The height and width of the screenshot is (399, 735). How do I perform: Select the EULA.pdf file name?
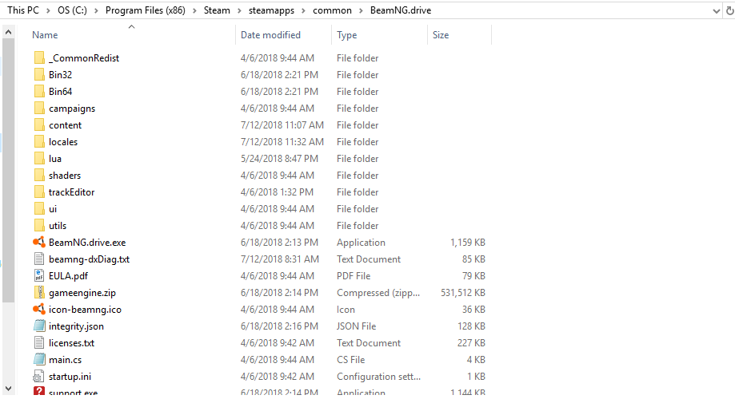click(x=69, y=276)
